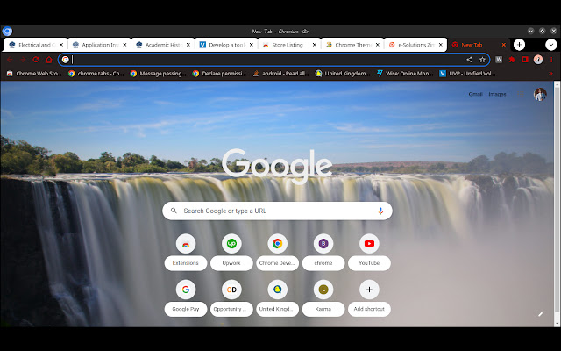
Task: Click the Chromium icon in title bar
Action: click(x=7, y=32)
